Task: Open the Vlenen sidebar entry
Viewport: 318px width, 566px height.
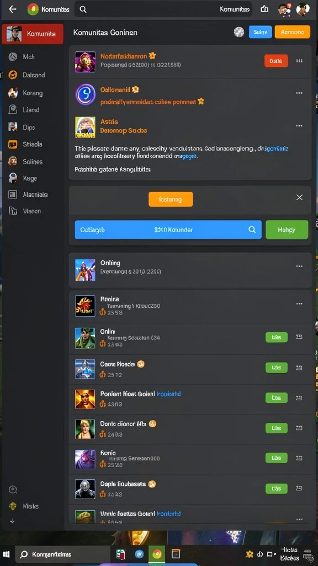Action: pyautogui.click(x=31, y=211)
